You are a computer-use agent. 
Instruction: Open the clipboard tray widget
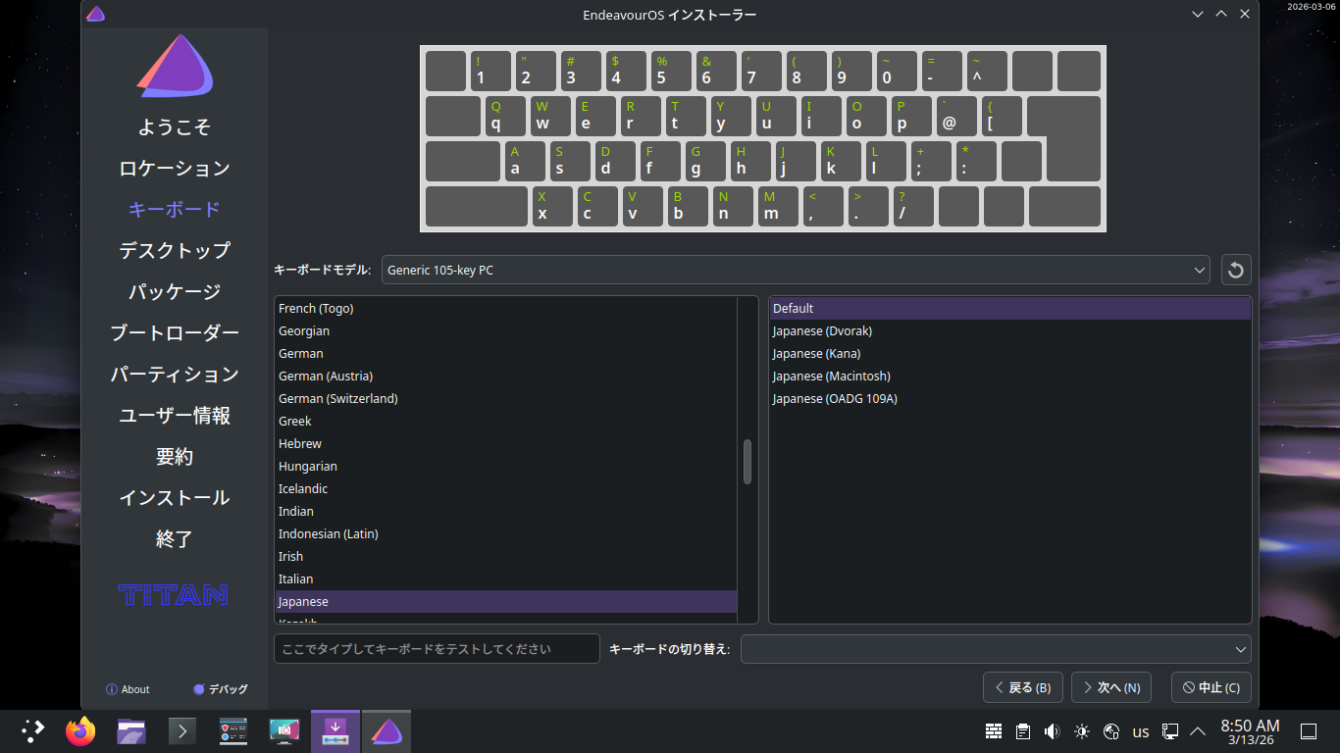(x=1023, y=731)
